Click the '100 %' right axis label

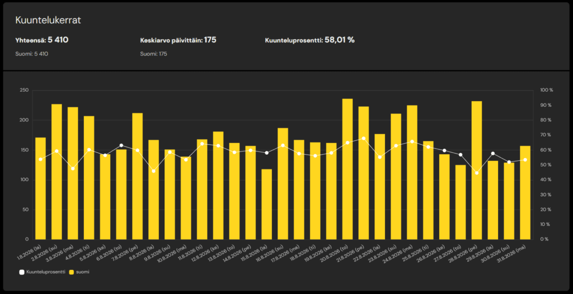pyautogui.click(x=546, y=90)
